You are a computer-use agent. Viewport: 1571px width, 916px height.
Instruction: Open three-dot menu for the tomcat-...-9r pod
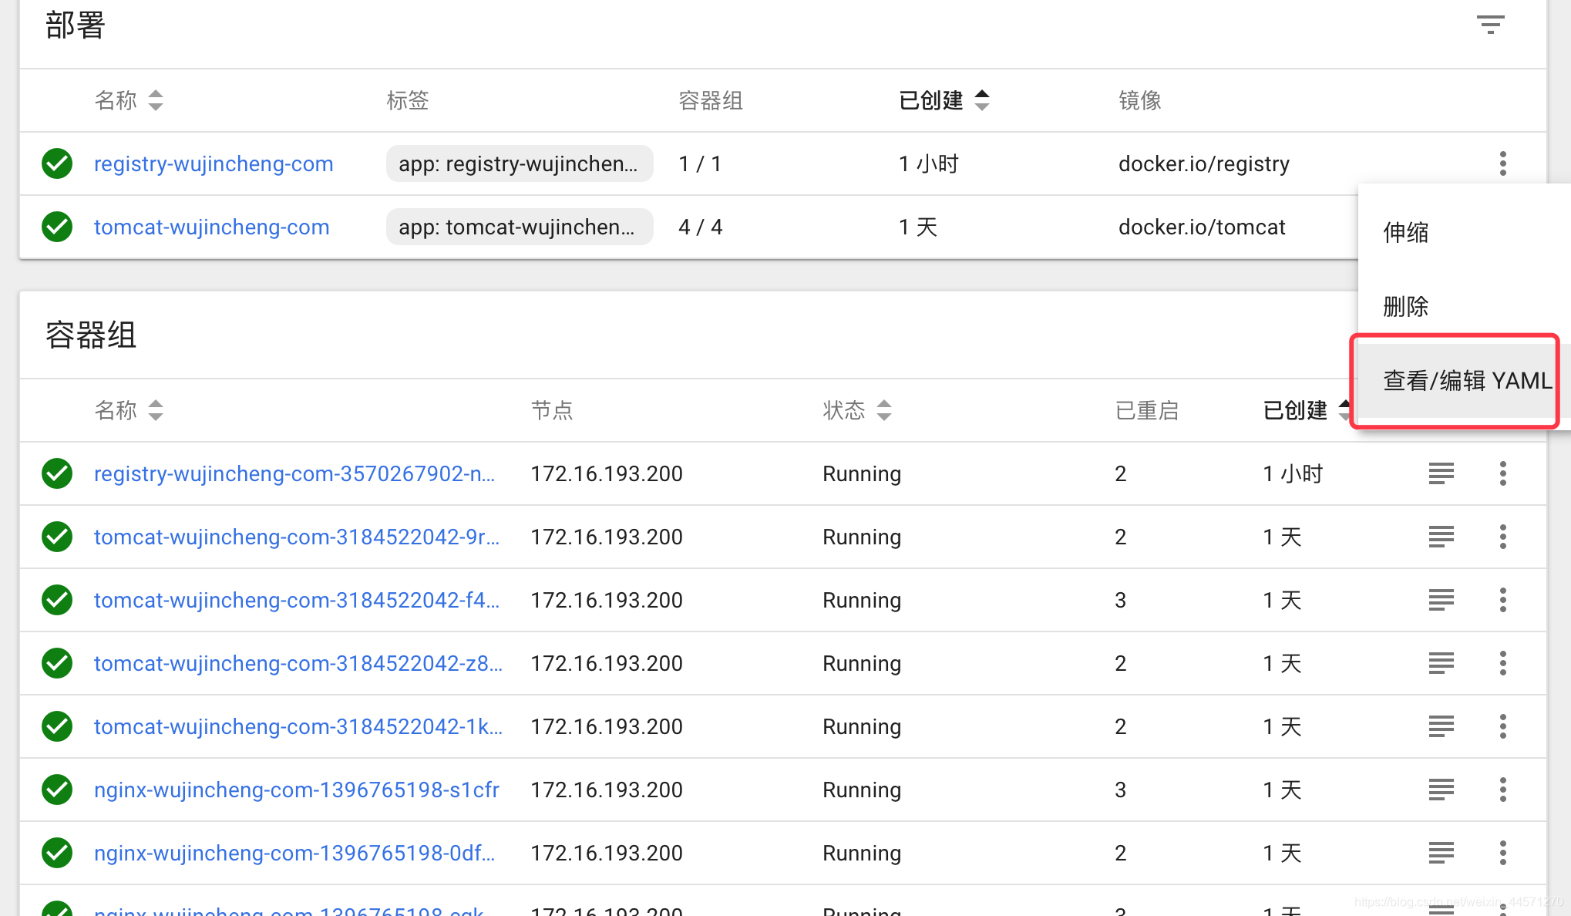tap(1502, 537)
